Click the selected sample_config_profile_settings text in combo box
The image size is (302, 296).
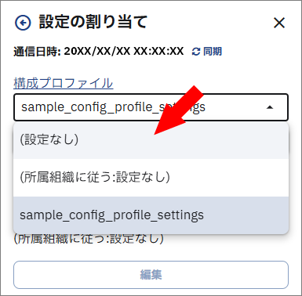pos(113,107)
